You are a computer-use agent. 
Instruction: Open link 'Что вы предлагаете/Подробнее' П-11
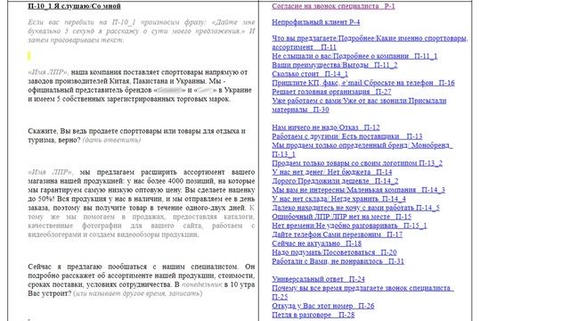click(370, 43)
